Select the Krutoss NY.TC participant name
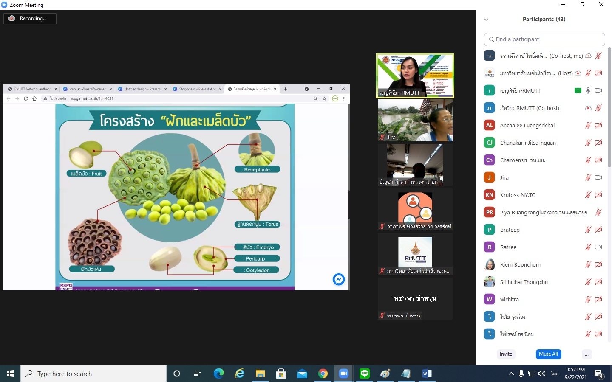The width and height of the screenshot is (612, 382). (x=517, y=195)
